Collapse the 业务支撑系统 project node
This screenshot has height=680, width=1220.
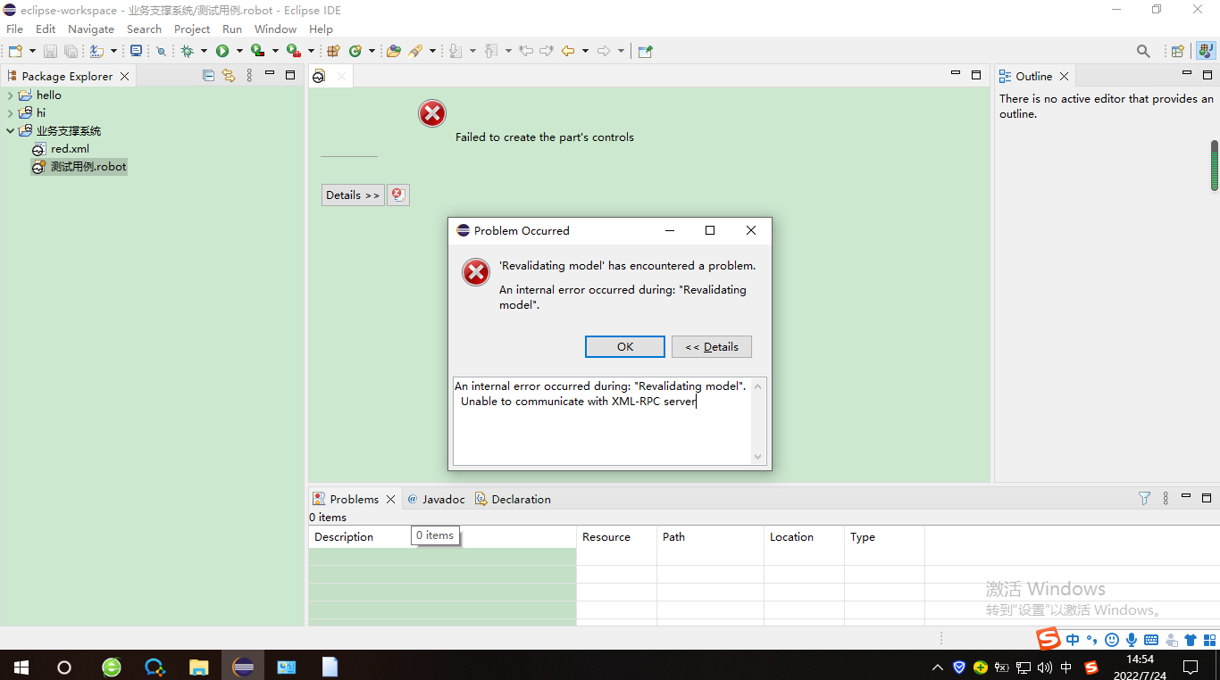(x=10, y=131)
